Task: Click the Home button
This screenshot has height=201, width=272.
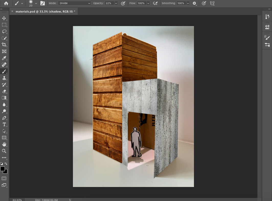Action: tap(6, 3)
